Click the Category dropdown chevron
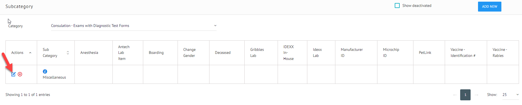Image resolution: width=522 pixels, height=105 pixels. coord(215,26)
